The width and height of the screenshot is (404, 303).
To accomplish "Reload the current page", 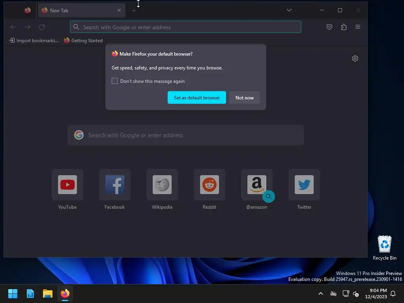I will [x=42, y=27].
